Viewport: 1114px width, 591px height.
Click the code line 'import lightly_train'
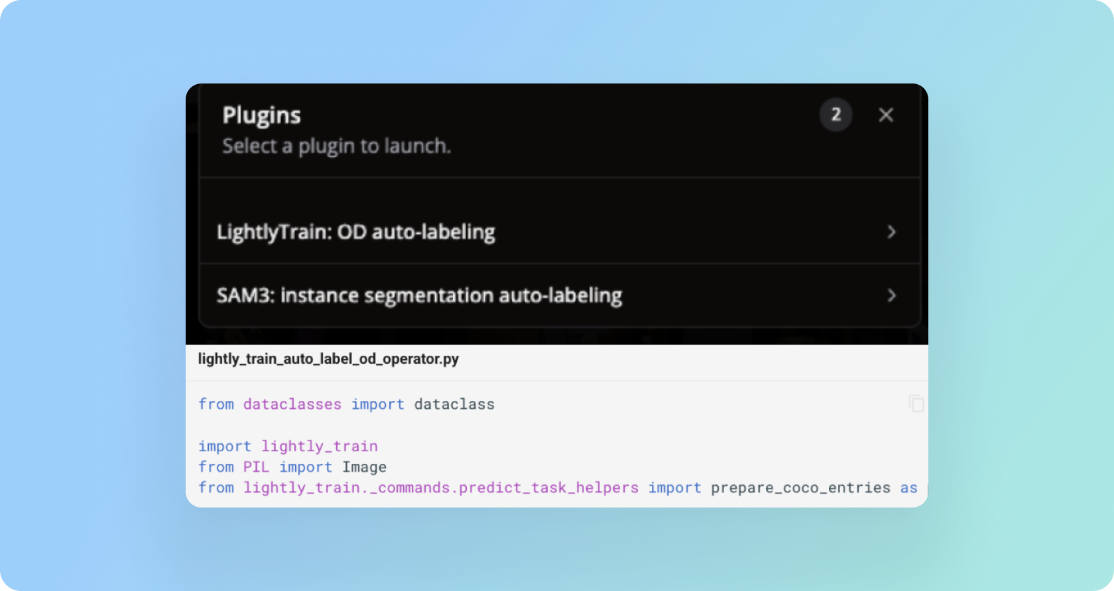coord(288,446)
